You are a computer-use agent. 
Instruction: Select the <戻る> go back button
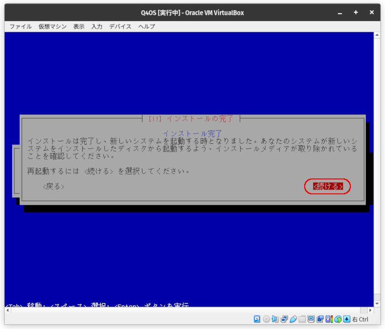pyautogui.click(x=53, y=187)
